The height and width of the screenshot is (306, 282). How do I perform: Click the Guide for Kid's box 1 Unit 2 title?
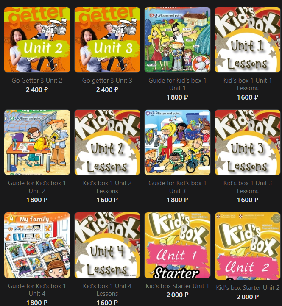tap(37, 187)
